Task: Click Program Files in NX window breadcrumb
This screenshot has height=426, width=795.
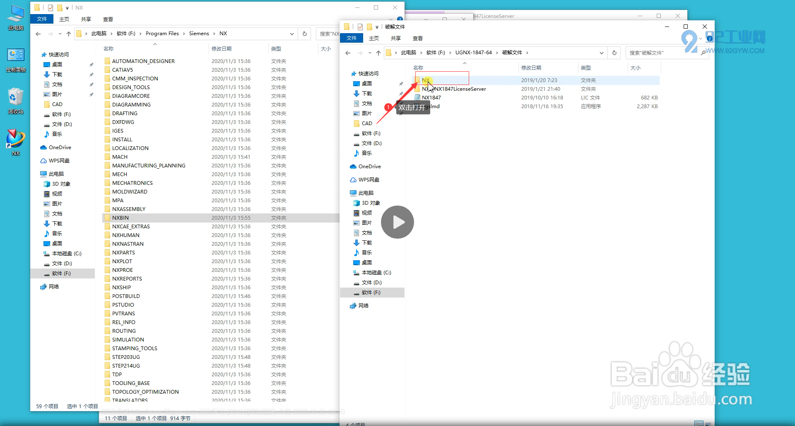Action: (162, 34)
